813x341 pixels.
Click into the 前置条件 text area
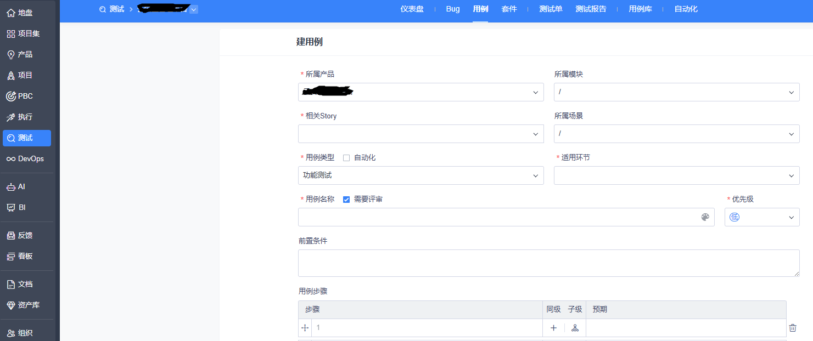click(549, 263)
